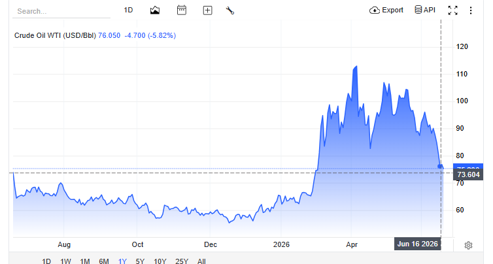
Task: Click the Aug axis label
Action: click(x=64, y=244)
